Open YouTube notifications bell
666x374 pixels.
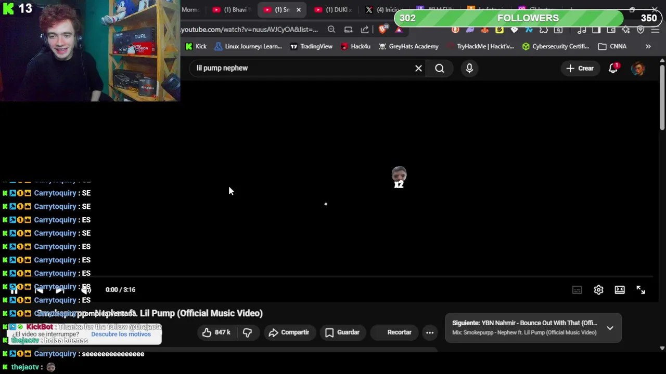(613, 68)
